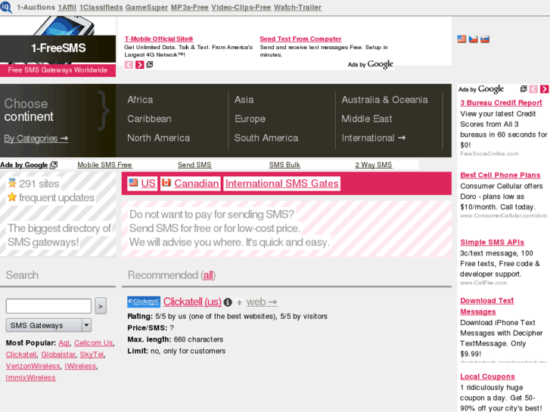Select Asia continent
This screenshot has width=550, height=412.
point(244,100)
